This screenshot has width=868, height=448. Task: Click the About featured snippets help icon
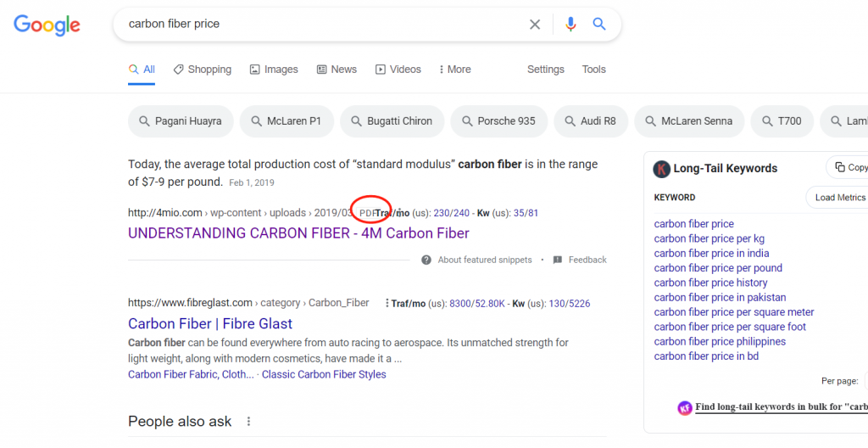pos(426,260)
